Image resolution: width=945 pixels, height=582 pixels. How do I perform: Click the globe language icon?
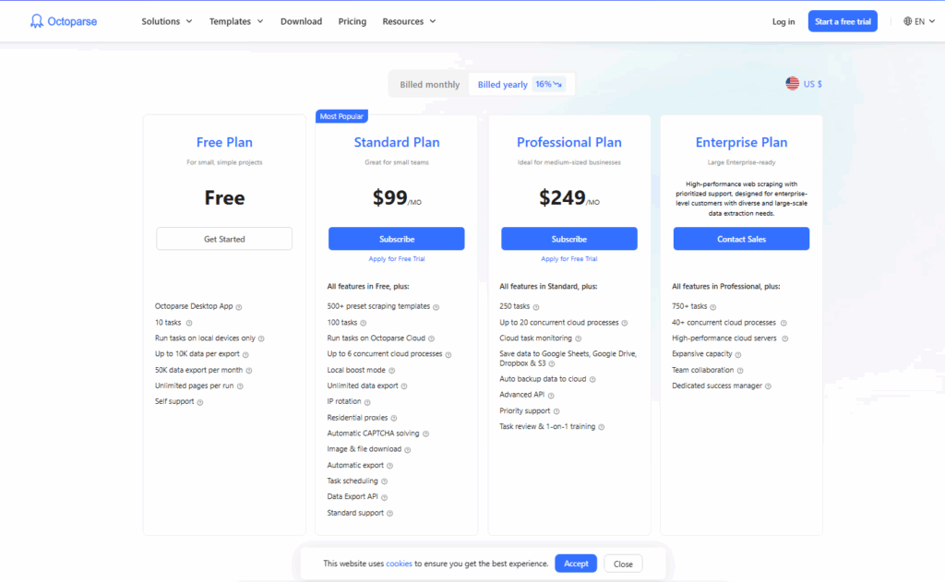pyautogui.click(x=908, y=21)
